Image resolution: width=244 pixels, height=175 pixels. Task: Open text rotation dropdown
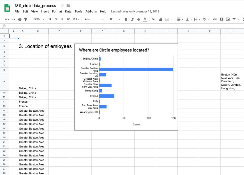click(206, 19)
